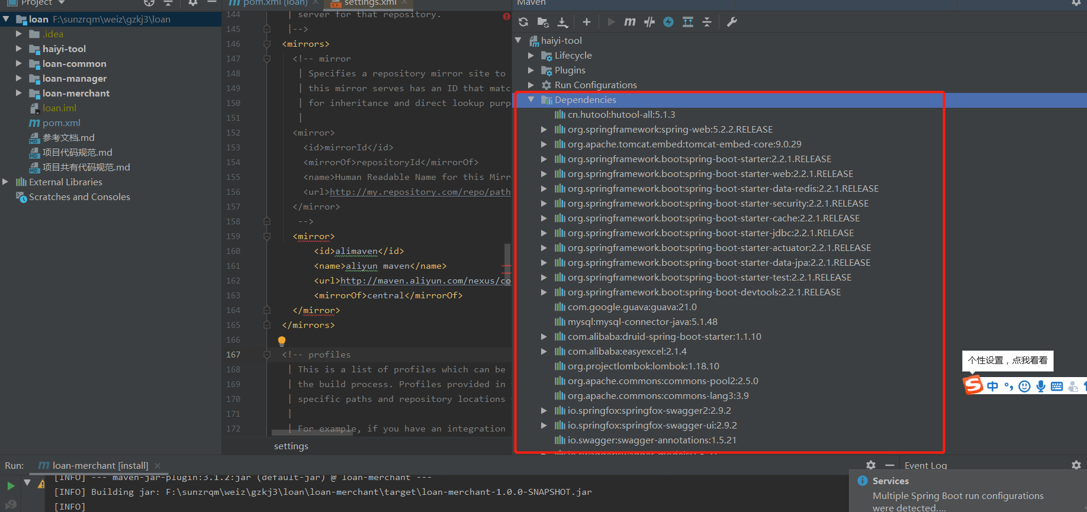Open the 项目共有代码规范.md file
This screenshot has height=512, width=1087.
(86, 167)
